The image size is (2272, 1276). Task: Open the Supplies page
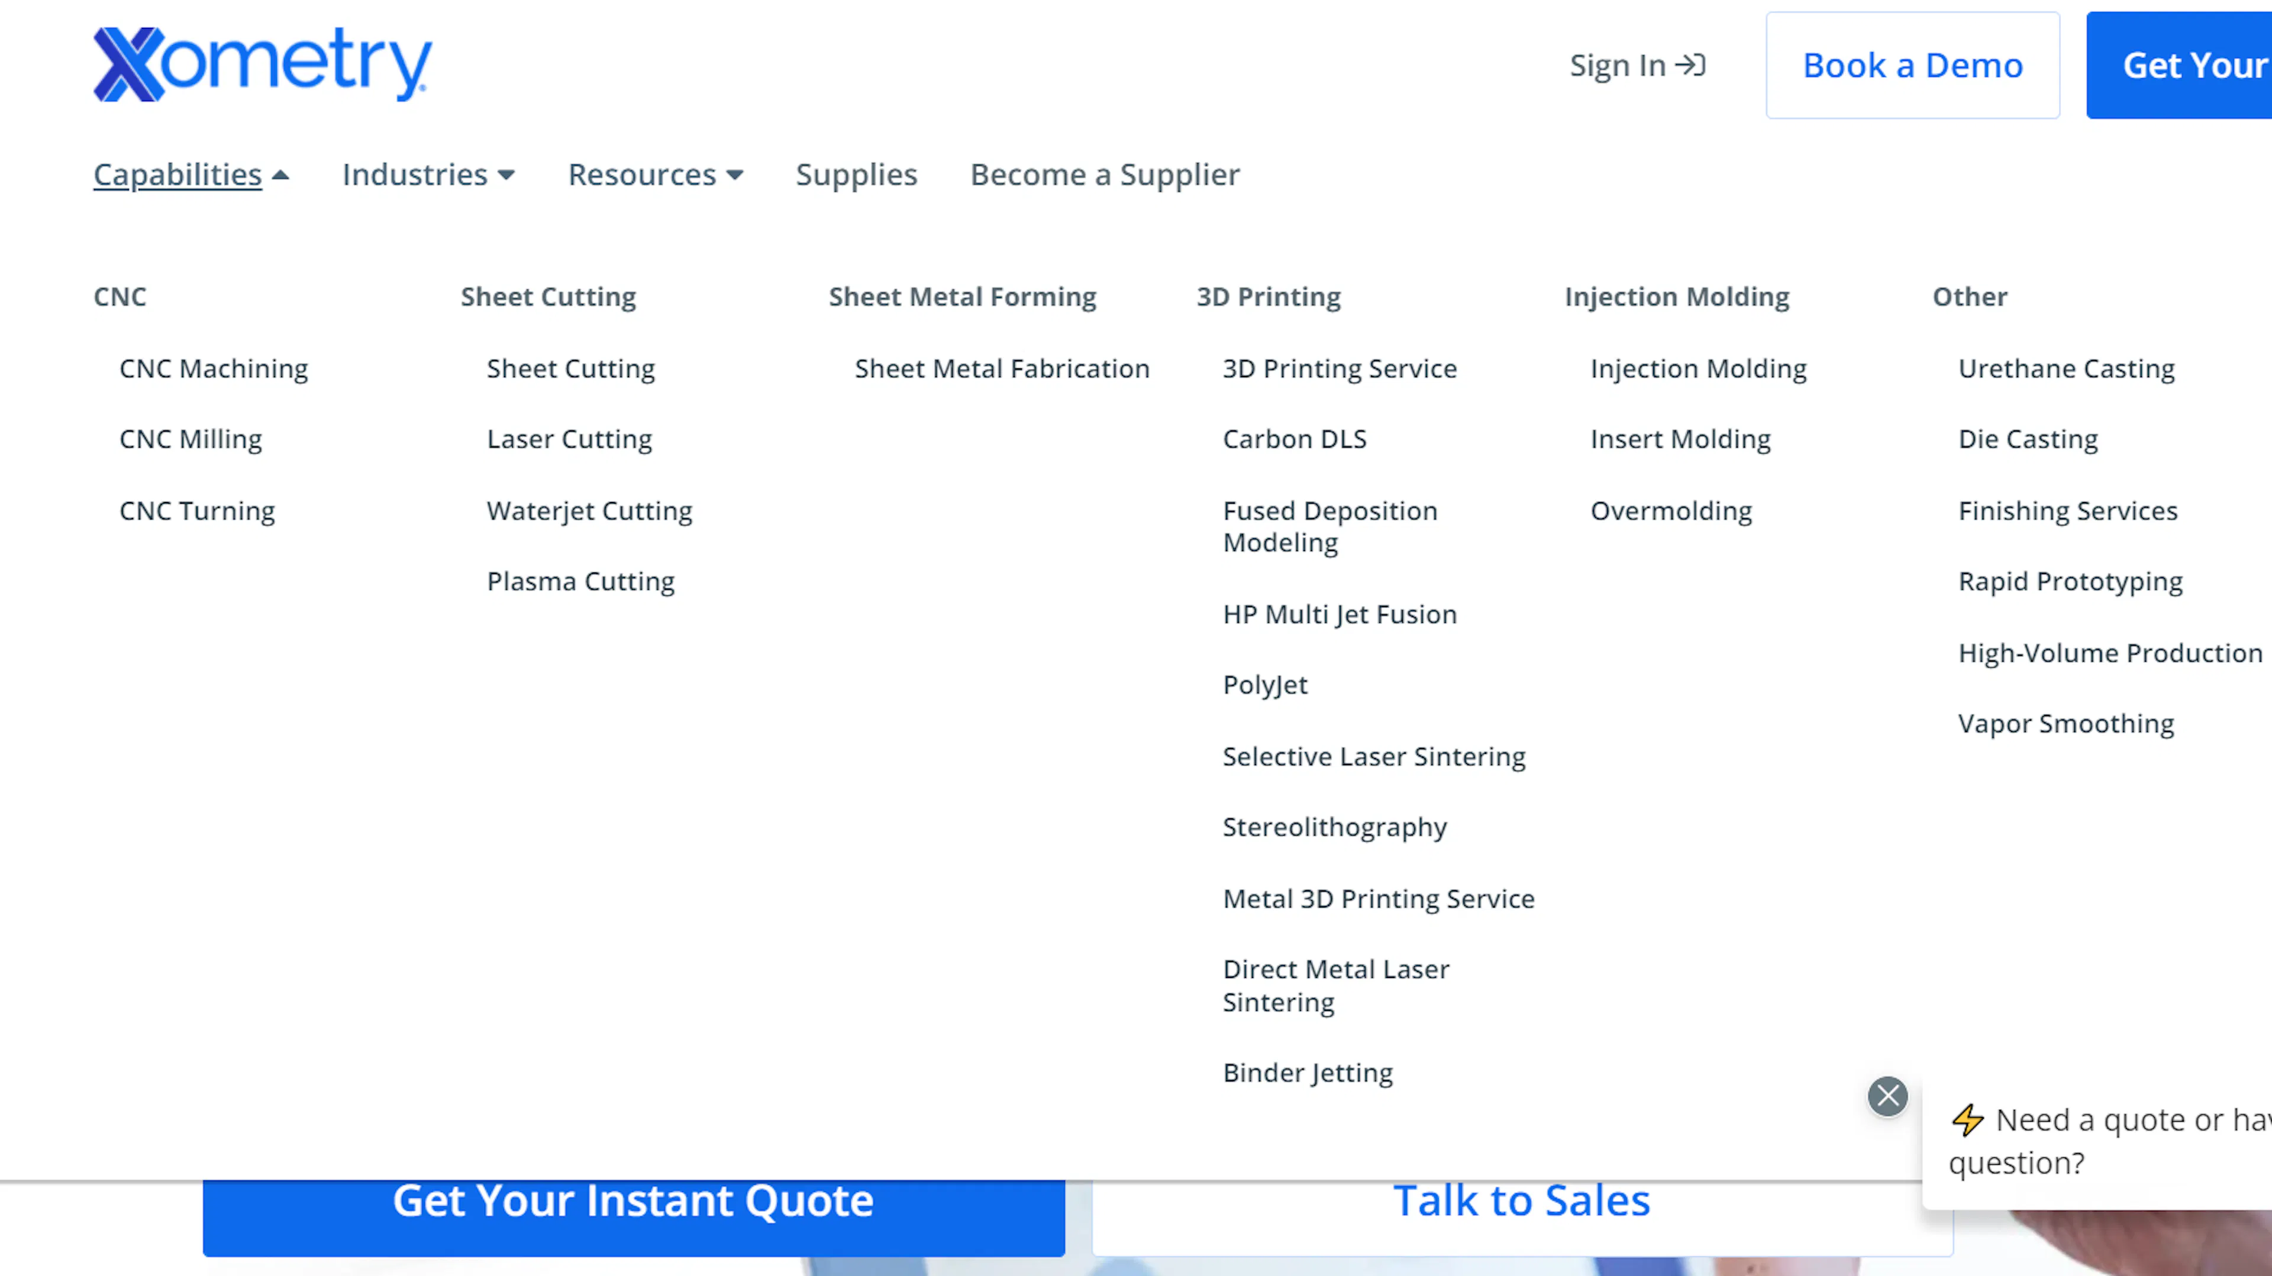856,174
